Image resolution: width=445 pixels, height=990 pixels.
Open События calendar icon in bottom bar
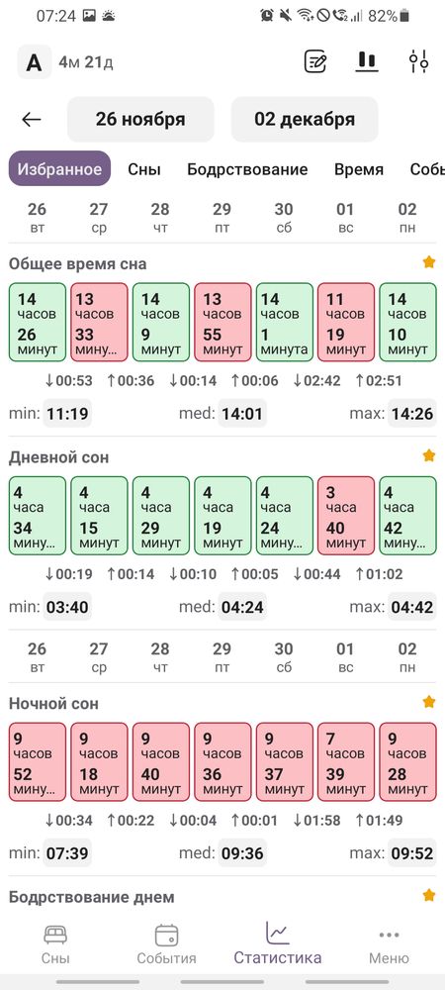[x=166, y=935]
